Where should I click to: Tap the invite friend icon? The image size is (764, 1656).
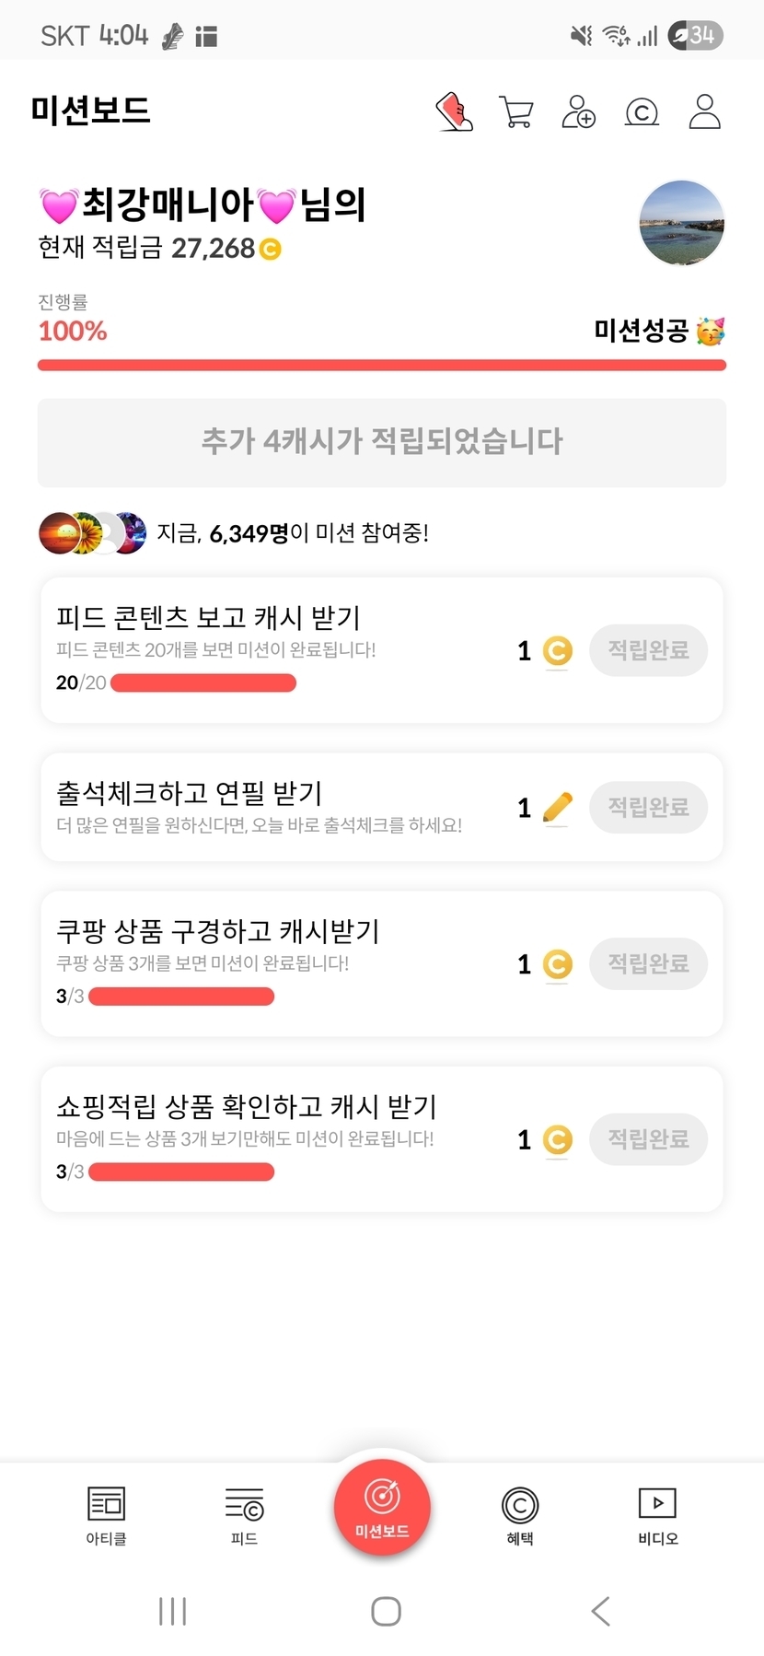578,112
